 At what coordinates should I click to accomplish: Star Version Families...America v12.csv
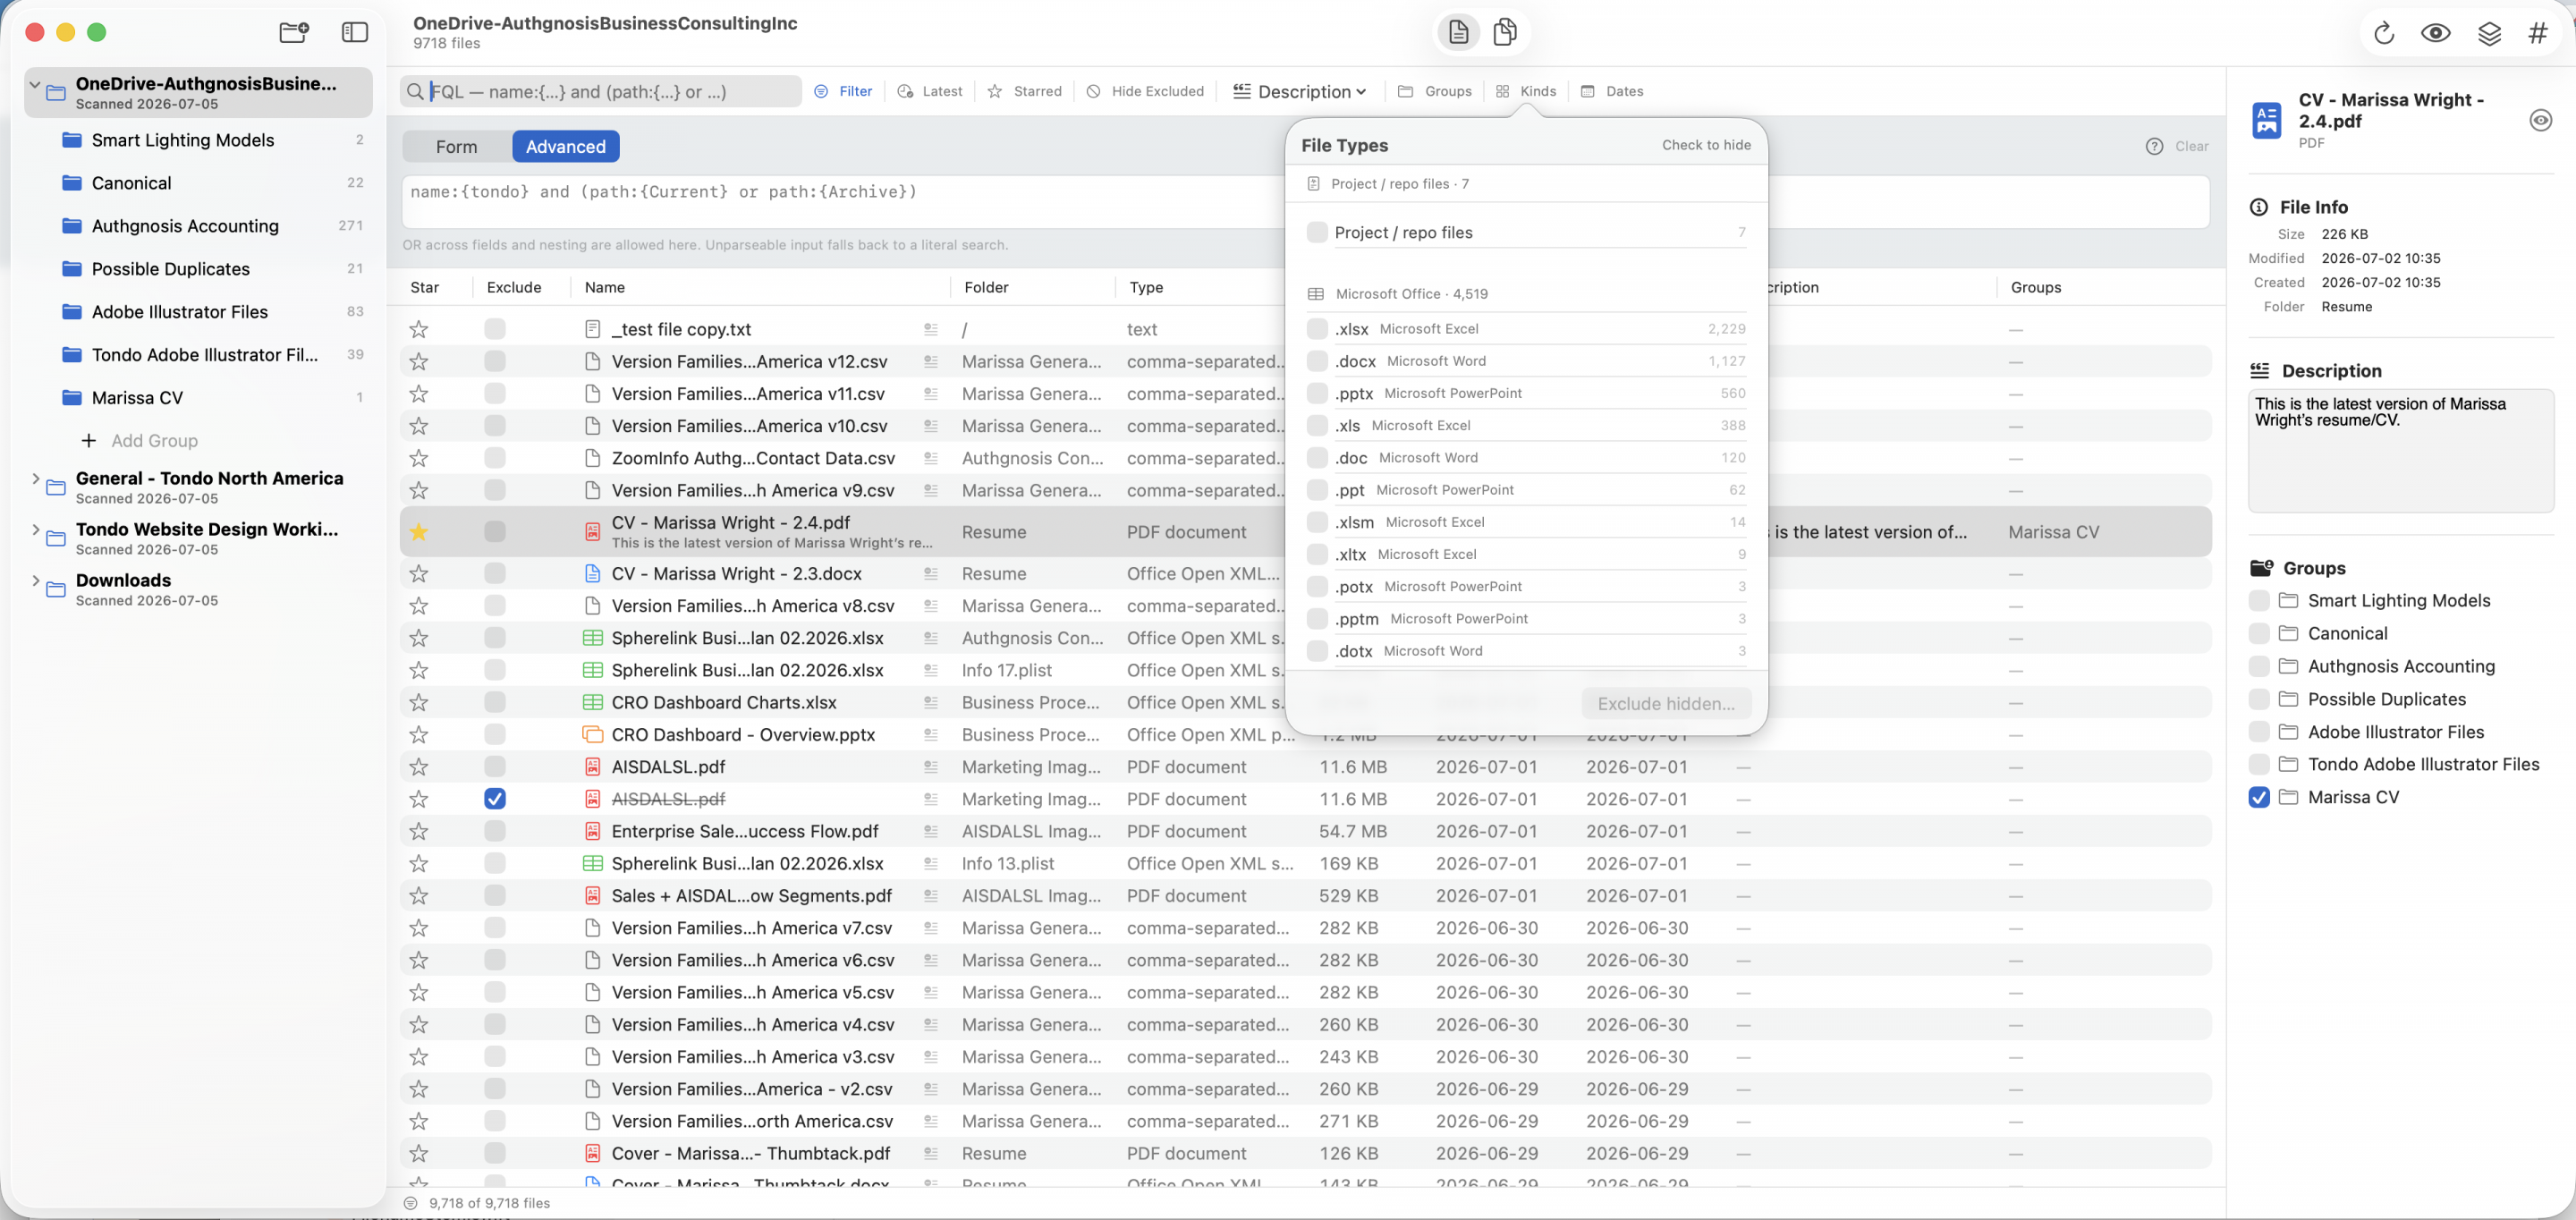[x=419, y=361]
